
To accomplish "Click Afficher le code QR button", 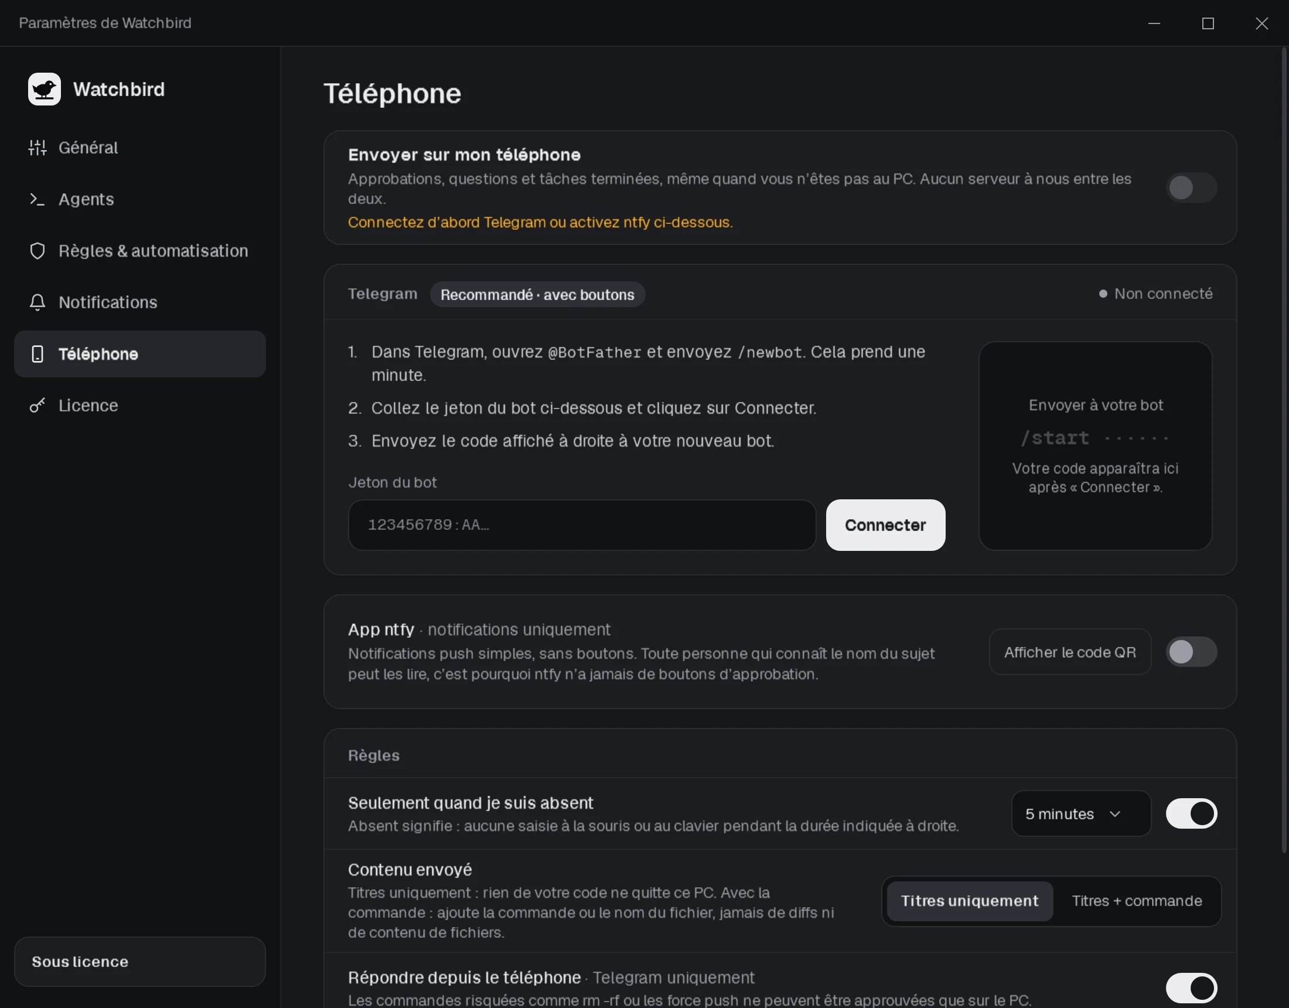I will (1070, 652).
